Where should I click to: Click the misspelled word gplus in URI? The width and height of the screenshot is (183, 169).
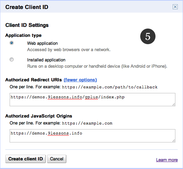pyautogui.click(x=91, y=97)
